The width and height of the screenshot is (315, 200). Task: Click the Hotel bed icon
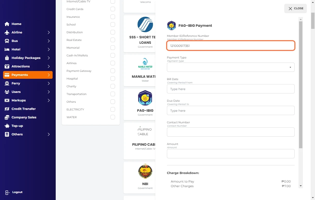(7, 49)
